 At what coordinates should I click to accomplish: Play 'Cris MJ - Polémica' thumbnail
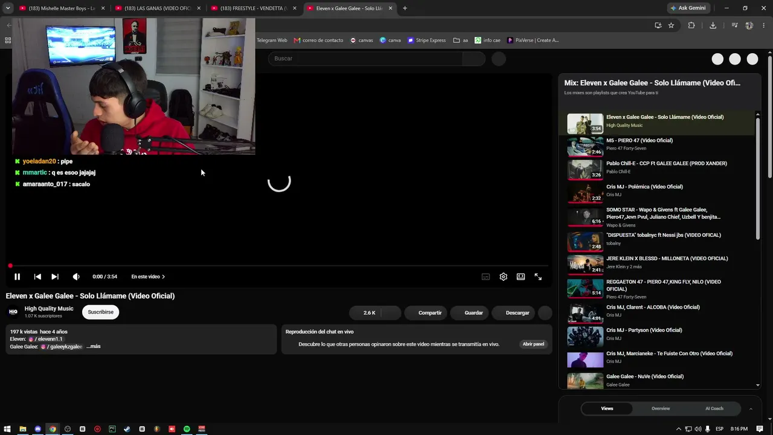(x=585, y=193)
